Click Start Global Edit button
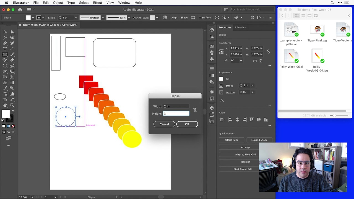354x199 pixels. tap(243, 169)
